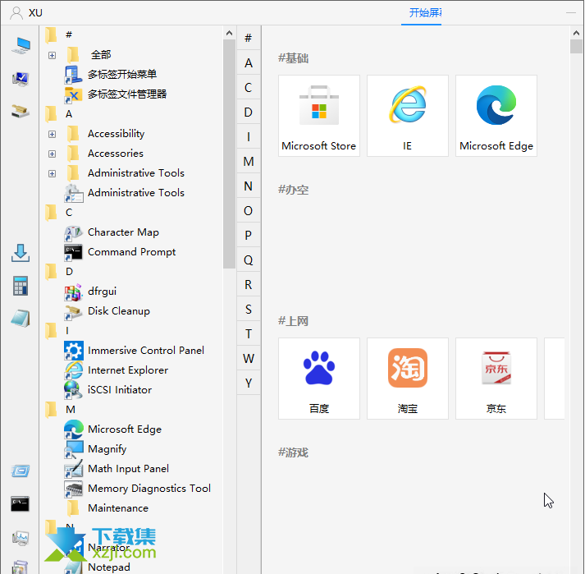
Task: Click the monitor with checkmark sidebar icon
Action: pyautogui.click(x=21, y=79)
